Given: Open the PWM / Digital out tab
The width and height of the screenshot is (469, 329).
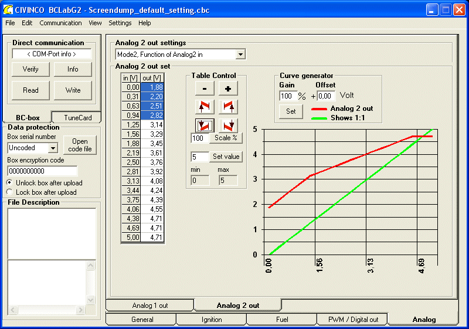Looking at the screenshot, I should tap(353, 320).
